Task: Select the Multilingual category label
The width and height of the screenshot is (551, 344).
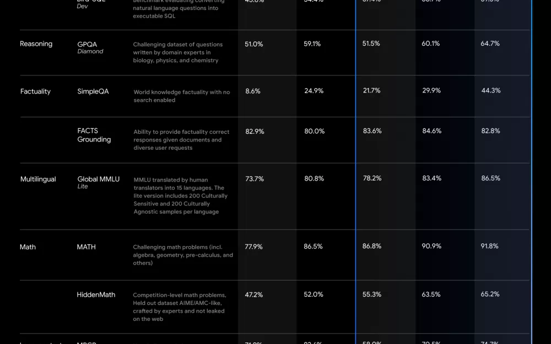Action: pyautogui.click(x=38, y=179)
